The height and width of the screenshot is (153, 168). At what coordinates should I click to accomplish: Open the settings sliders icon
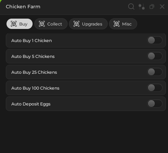point(142,7)
